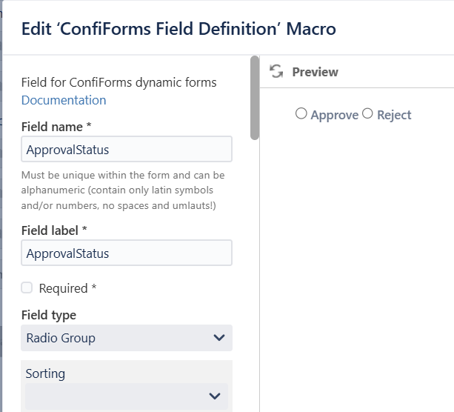Click the 'Sorting' caption text
This screenshot has height=412, width=454.
point(45,373)
